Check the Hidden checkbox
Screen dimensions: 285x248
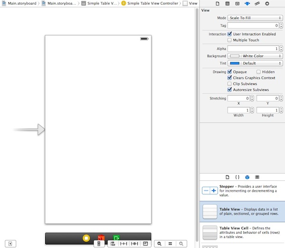258,72
